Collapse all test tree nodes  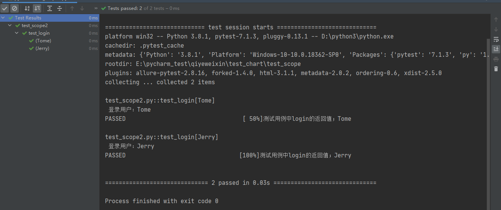pyautogui.click(x=60, y=8)
